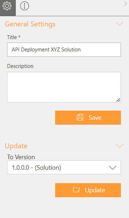The width and height of the screenshot is (129, 218).
Task: Open the To Version dropdown
Action: (x=64, y=167)
